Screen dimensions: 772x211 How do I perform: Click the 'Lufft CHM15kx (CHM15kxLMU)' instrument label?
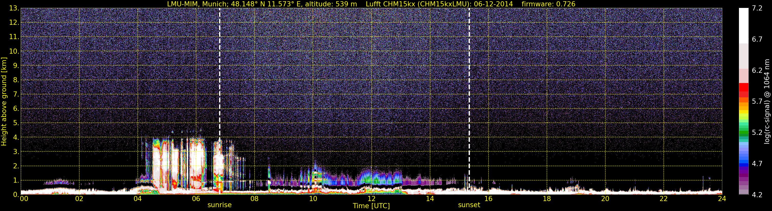point(417,4)
